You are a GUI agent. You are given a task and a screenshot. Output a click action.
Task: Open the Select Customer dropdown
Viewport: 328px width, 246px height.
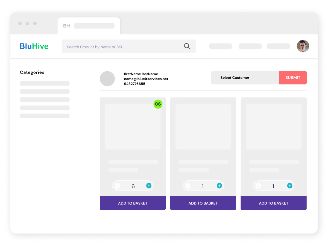pyautogui.click(x=245, y=78)
